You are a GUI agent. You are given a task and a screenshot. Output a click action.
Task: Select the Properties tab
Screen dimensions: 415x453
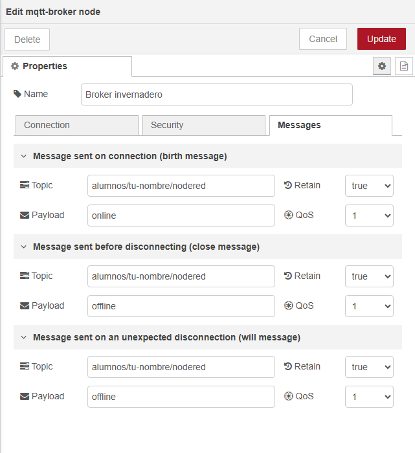click(x=67, y=66)
